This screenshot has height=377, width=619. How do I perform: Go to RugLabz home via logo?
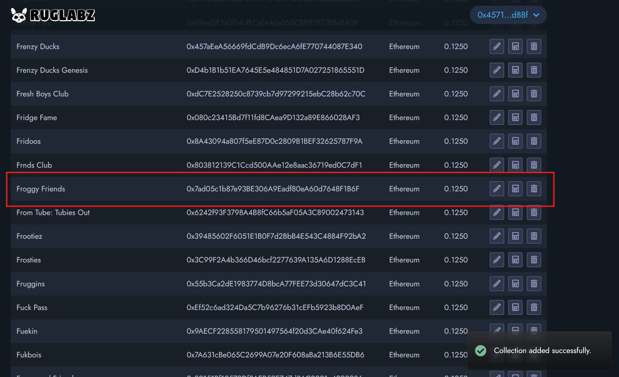point(53,15)
